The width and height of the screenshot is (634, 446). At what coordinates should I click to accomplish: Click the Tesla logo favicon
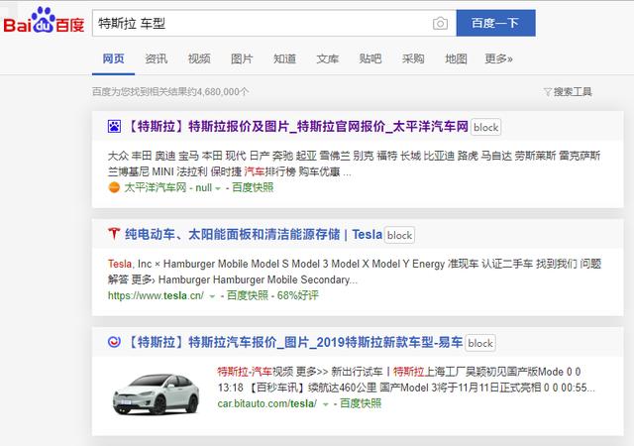pyautogui.click(x=114, y=234)
